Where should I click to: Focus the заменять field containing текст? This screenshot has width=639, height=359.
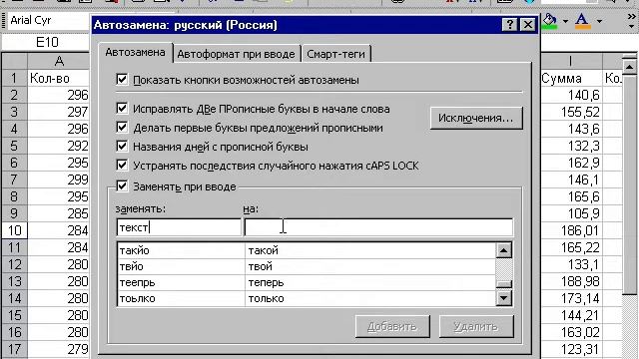click(179, 227)
